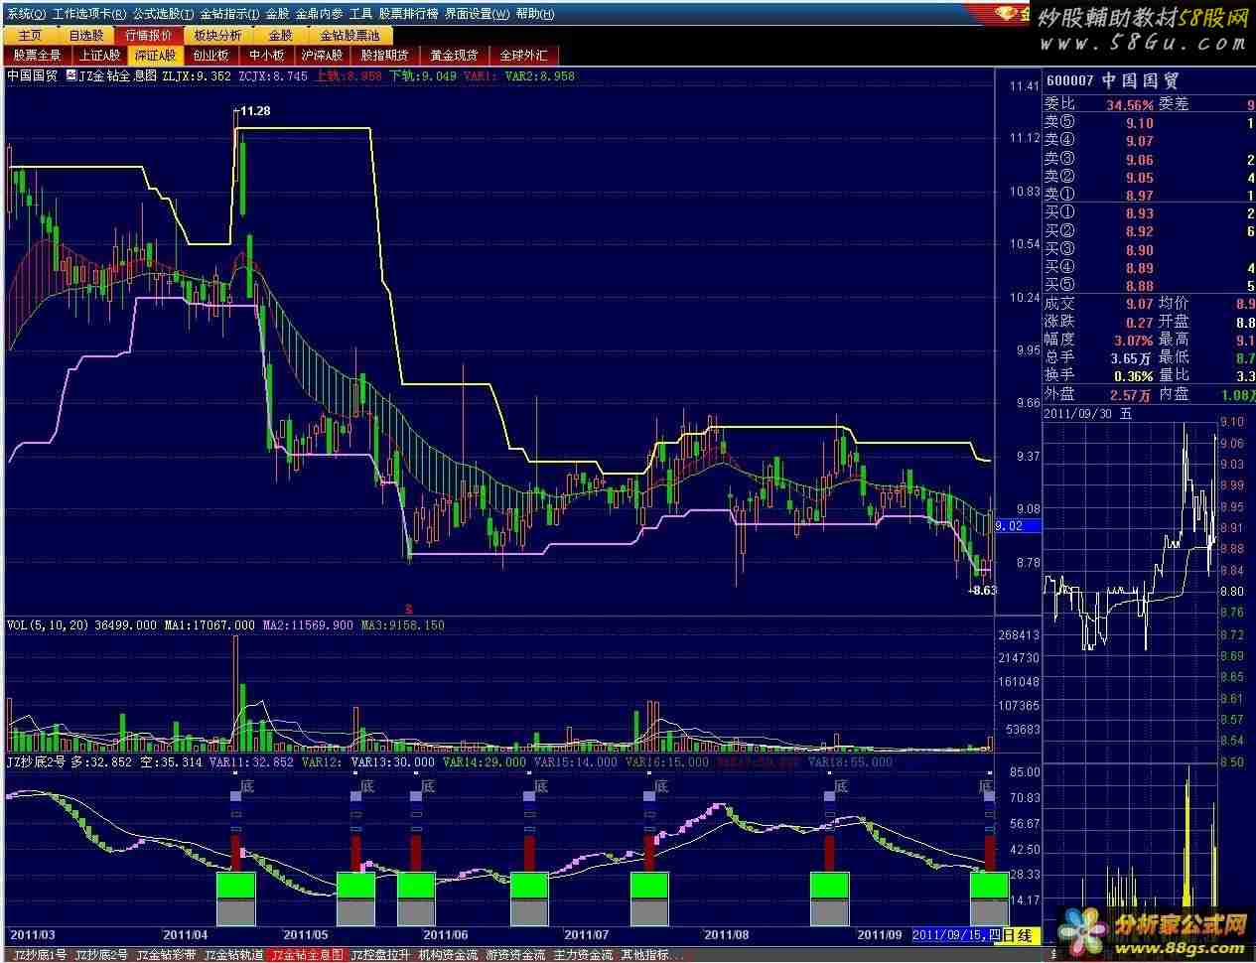Select the 深证A股 sub-tab

[x=155, y=56]
